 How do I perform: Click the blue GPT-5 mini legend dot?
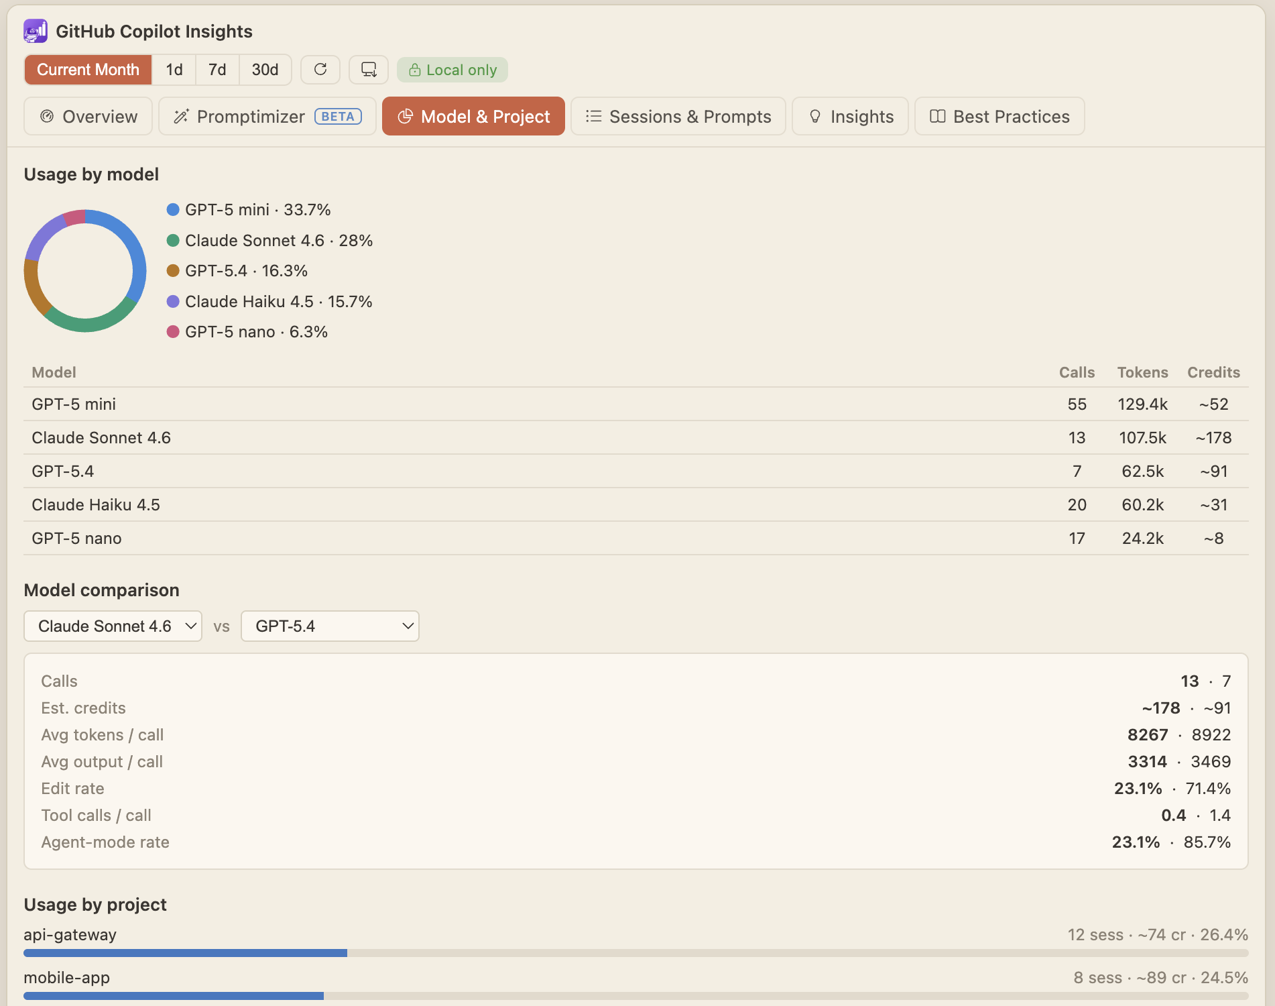click(x=173, y=210)
